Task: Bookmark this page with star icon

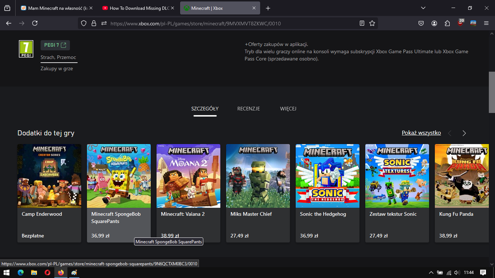Action: pos(372,23)
